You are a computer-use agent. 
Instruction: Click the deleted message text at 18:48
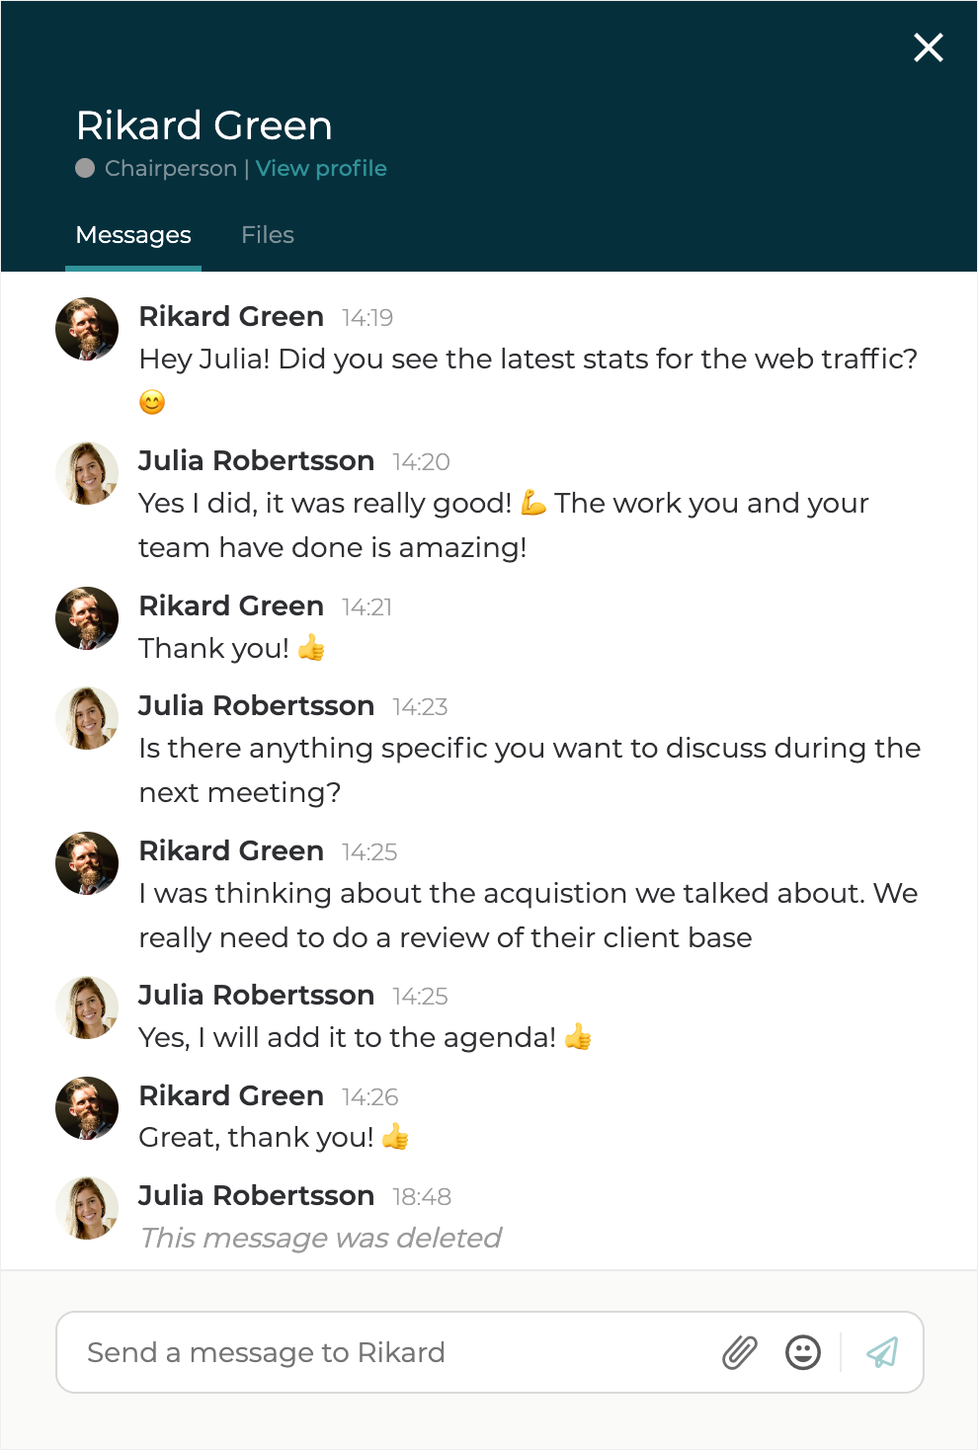(x=320, y=1238)
